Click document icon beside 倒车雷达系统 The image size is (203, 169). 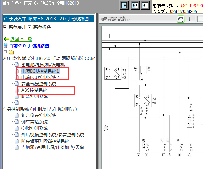(x=16, y=122)
